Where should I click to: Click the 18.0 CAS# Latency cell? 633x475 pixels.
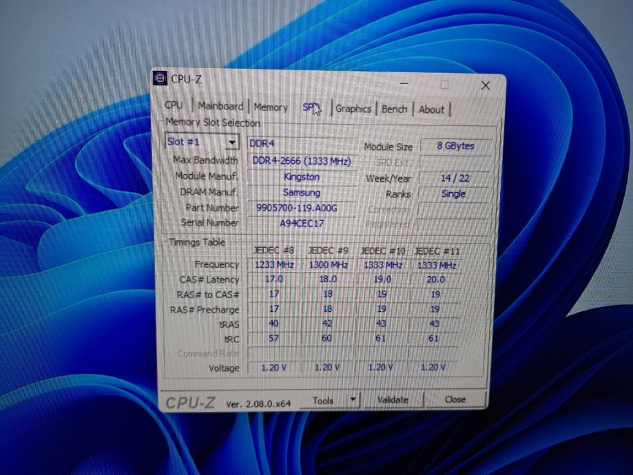coord(328,279)
